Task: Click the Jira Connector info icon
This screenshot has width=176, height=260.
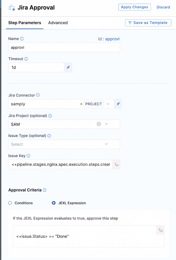Action: [38, 95]
